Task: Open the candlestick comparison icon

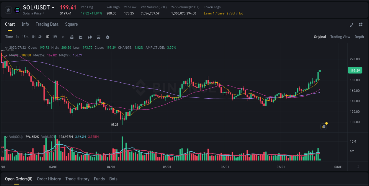Action: (89, 37)
